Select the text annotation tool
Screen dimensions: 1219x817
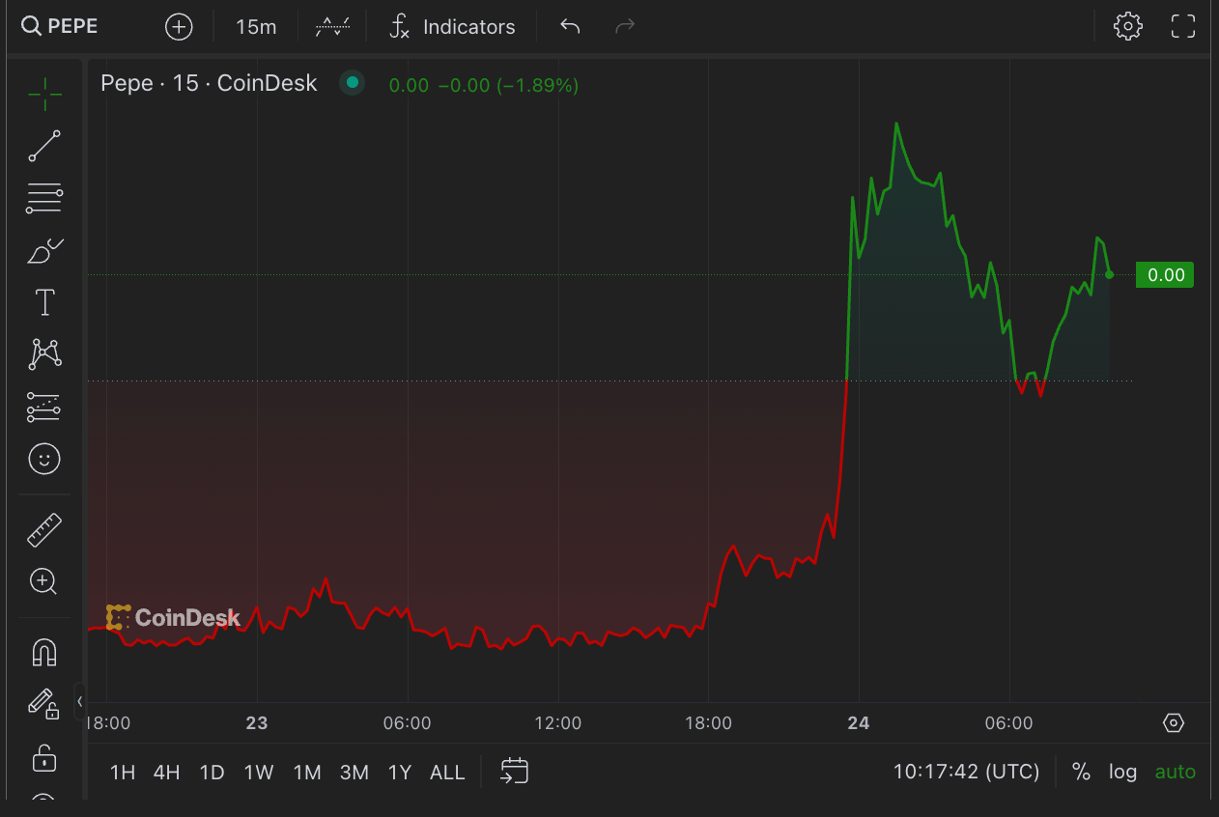[43, 301]
